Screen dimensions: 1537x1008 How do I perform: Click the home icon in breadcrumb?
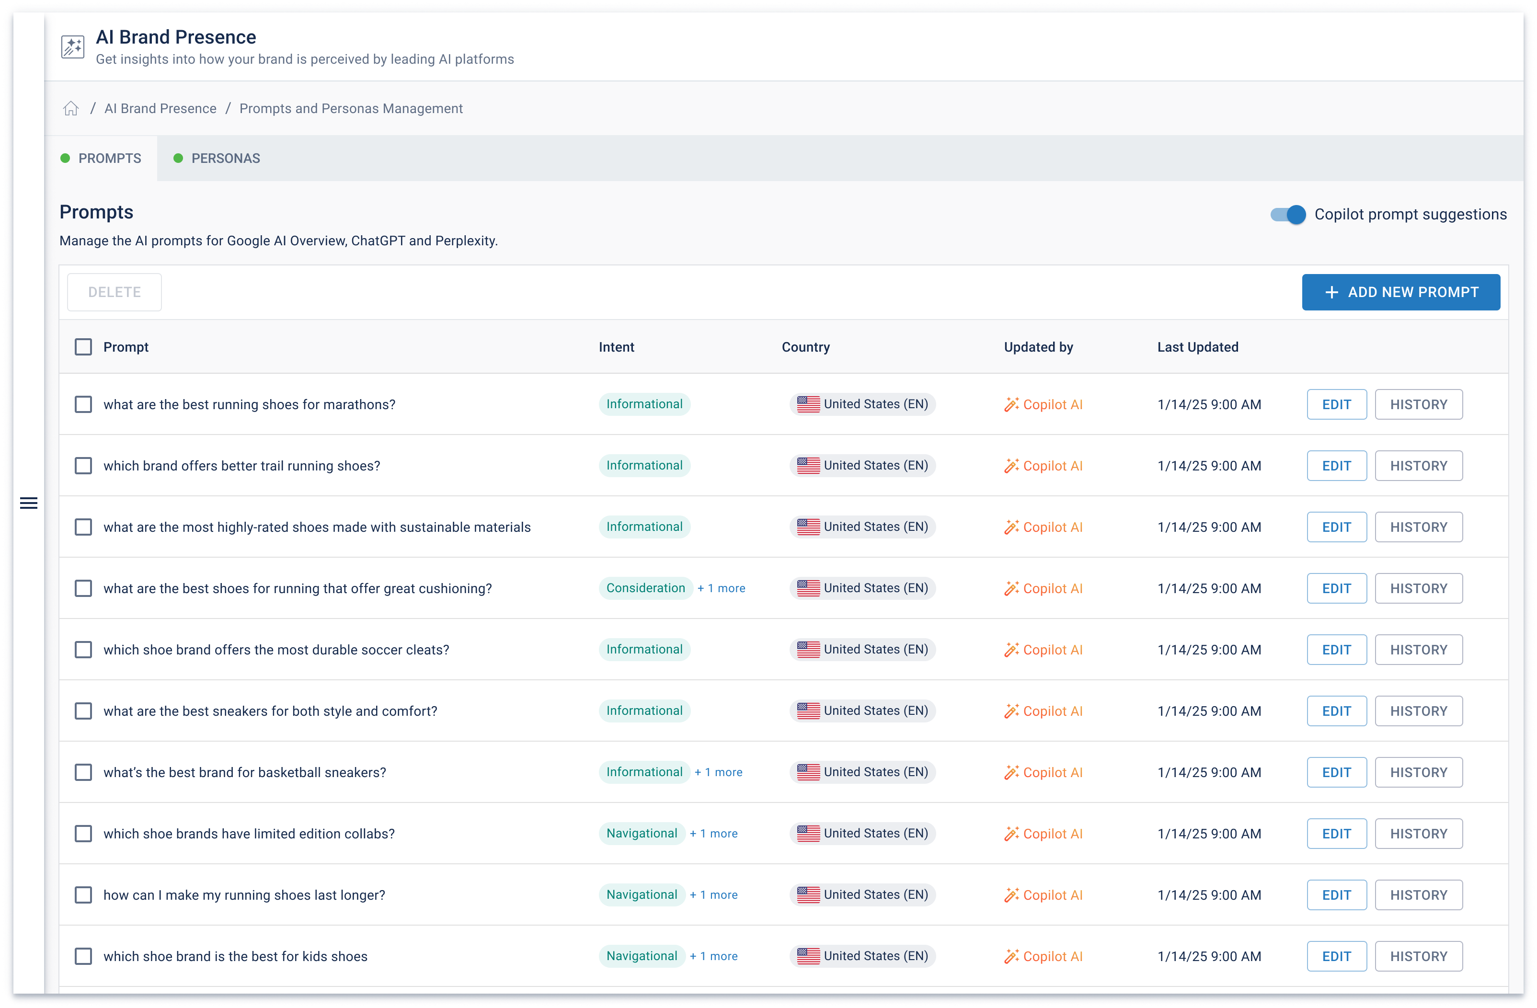tap(71, 108)
